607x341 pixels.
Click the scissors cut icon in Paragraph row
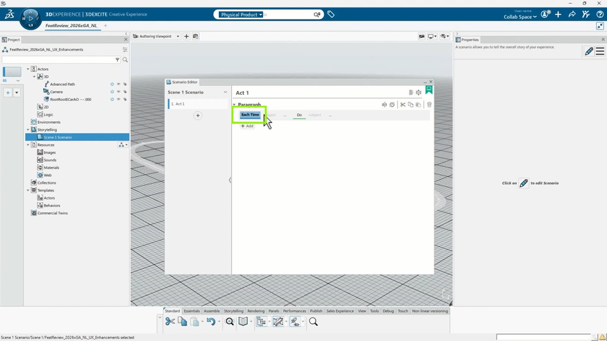pyautogui.click(x=403, y=104)
